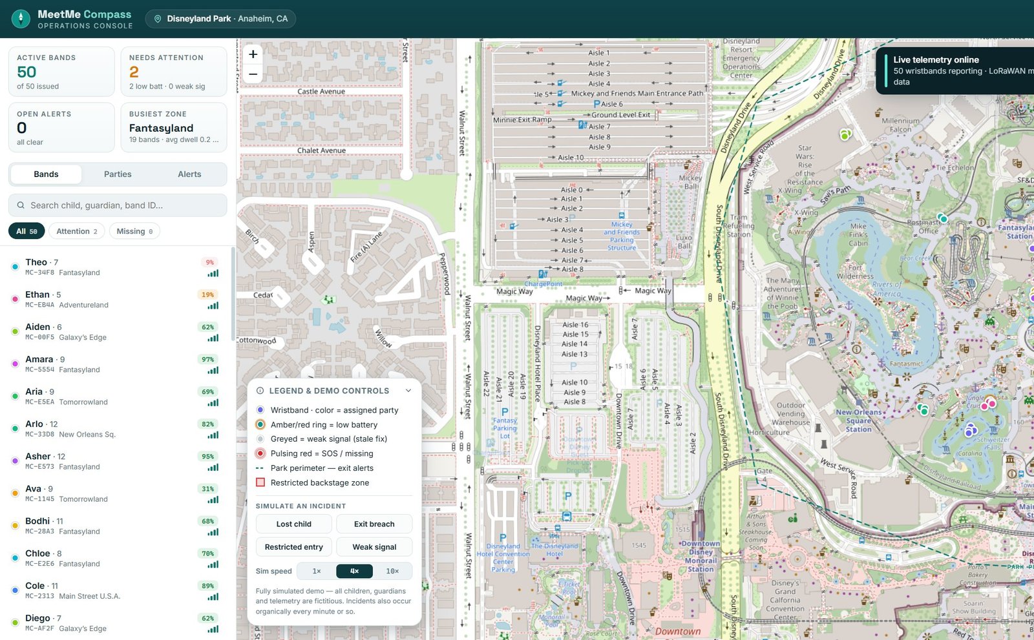
Task: Click the location pin icon in park selector
Action: coord(158,19)
